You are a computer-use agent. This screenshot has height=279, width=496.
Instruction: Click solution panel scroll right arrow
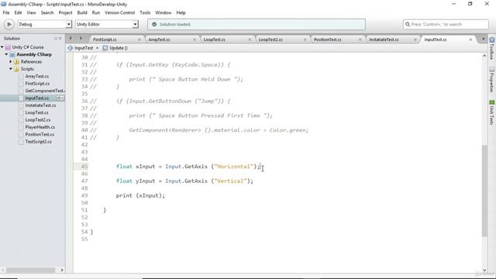tap(62, 270)
